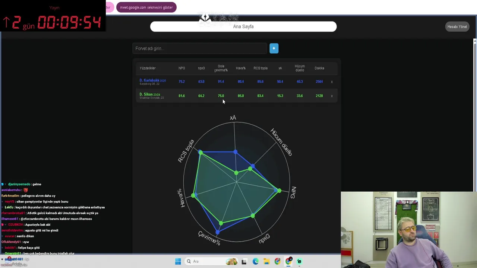Click the Hücum düello radar axis label
477x268 pixels.
pyautogui.click(x=281, y=142)
